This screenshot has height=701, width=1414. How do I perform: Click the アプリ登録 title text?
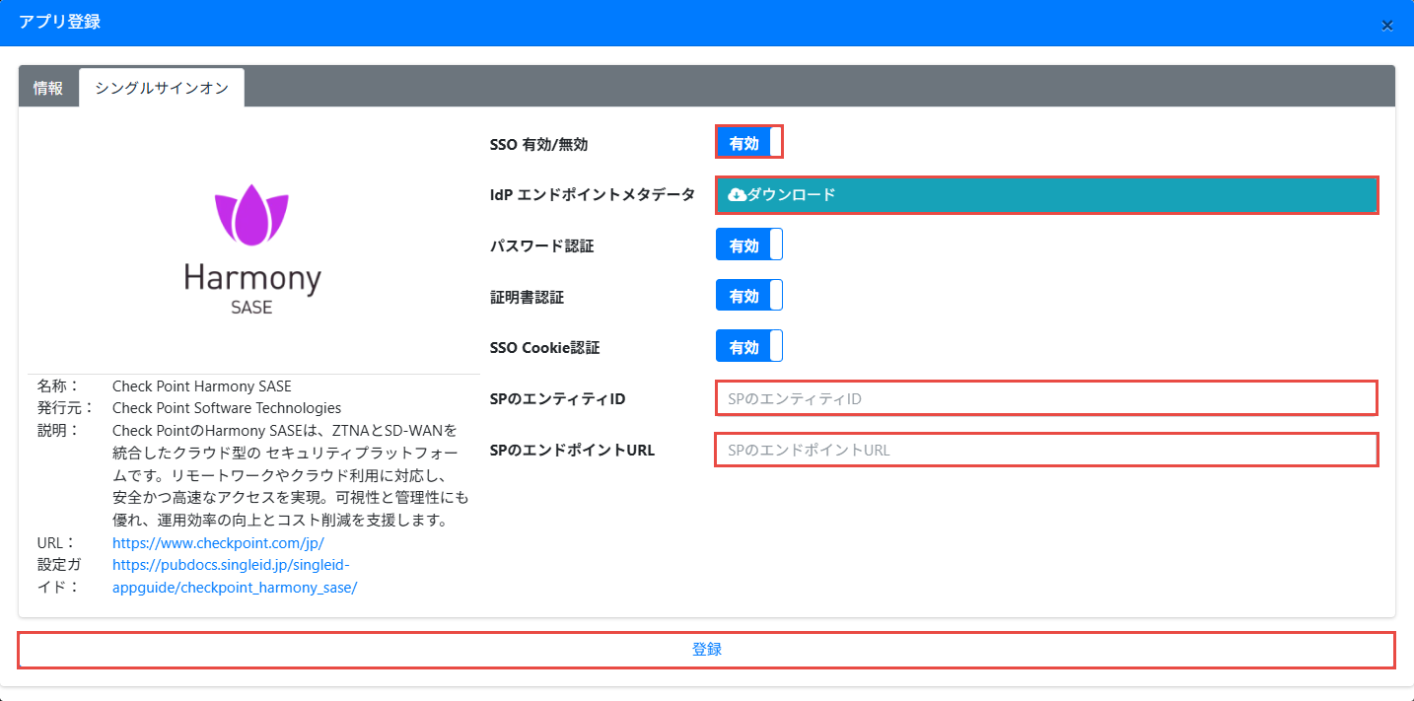click(x=59, y=22)
